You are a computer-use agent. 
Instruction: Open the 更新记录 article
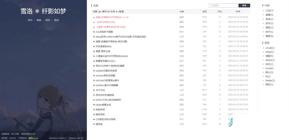click(x=103, y=51)
